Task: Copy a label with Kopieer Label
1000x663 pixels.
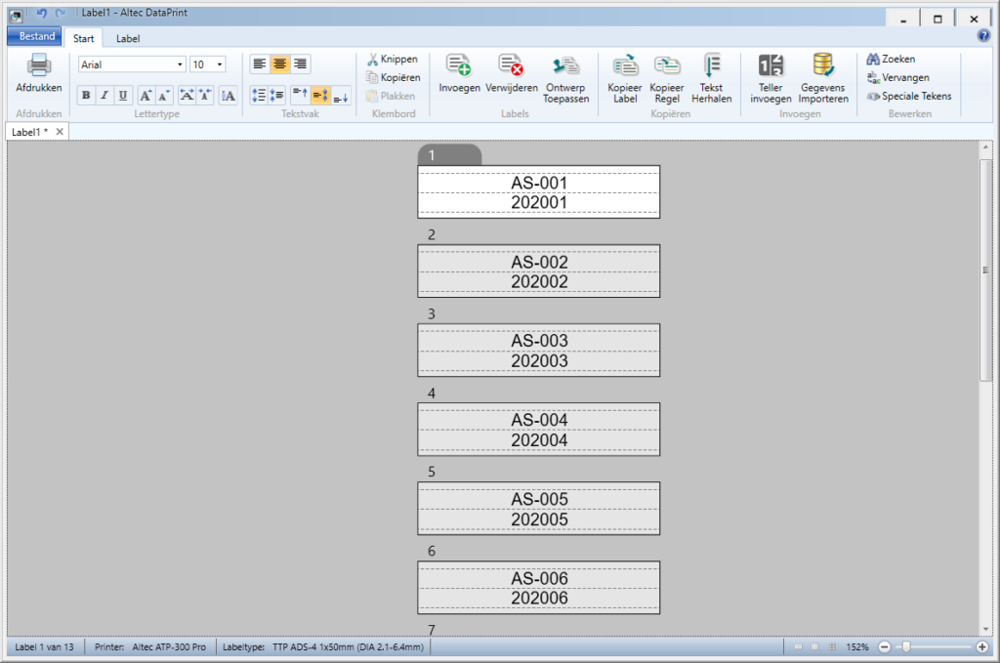Action: (624, 78)
